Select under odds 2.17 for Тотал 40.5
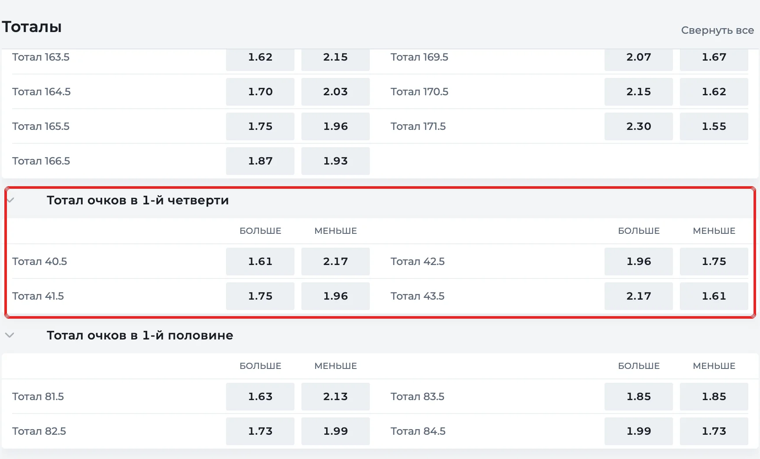 click(x=336, y=262)
